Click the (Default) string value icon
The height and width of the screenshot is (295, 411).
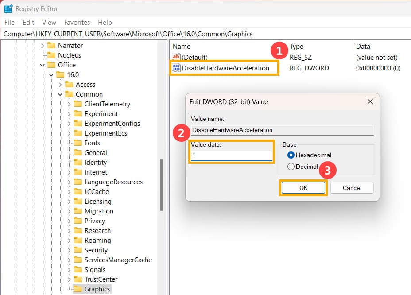click(176, 57)
